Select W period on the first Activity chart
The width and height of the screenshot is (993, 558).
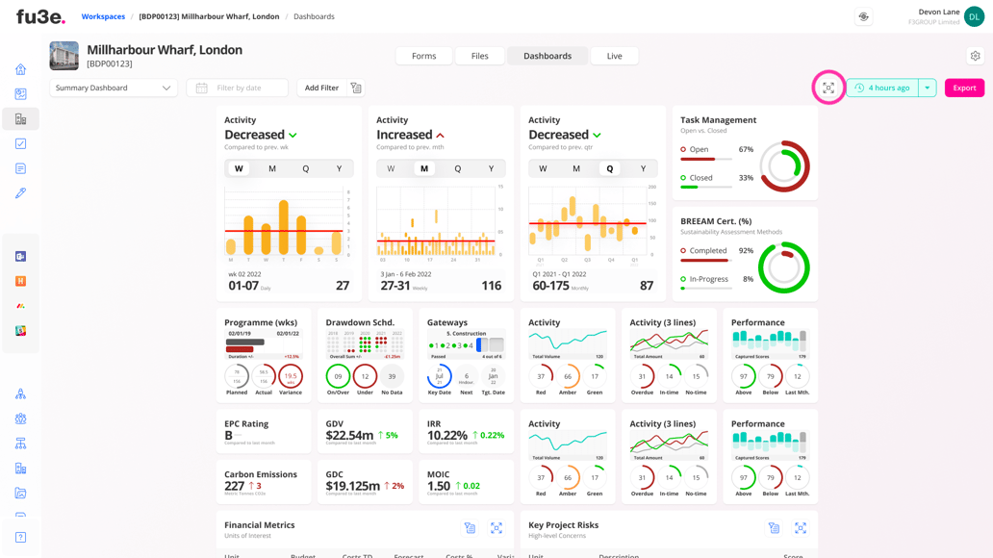coord(238,167)
